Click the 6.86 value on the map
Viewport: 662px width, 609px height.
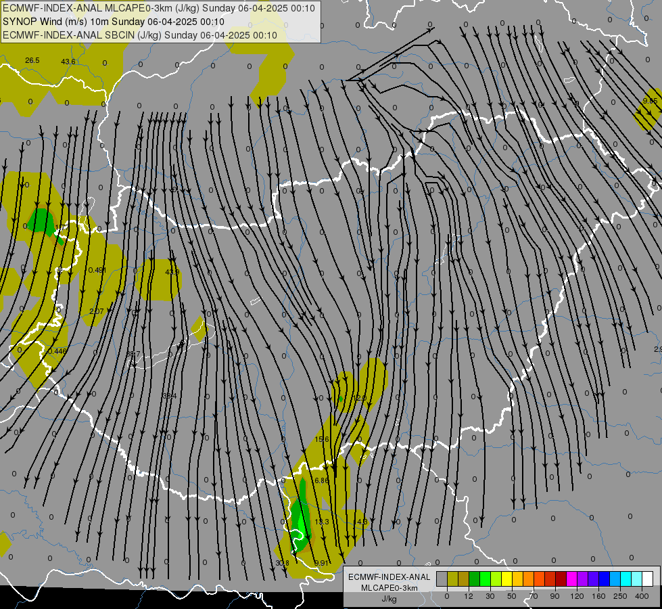[322, 480]
